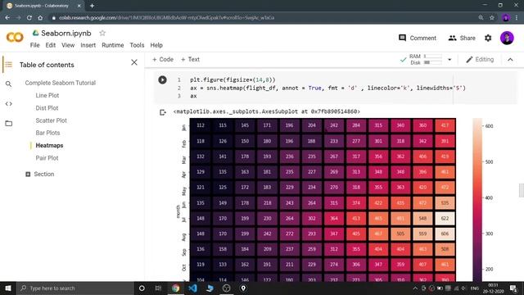This screenshot has width=524, height=295.
Task: Open the Runtime menu
Action: pos(113,45)
